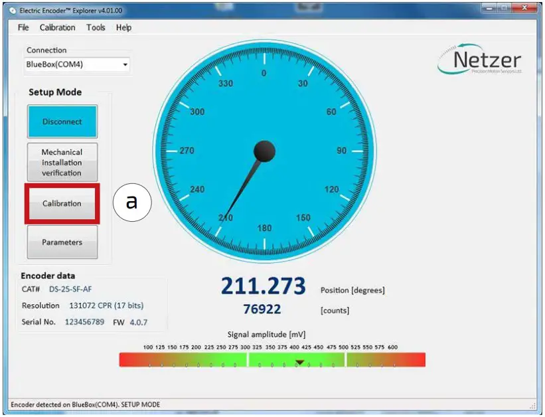The width and height of the screenshot is (545, 417).
Task: Click the signal amplitude color bar
Action: pos(272,360)
